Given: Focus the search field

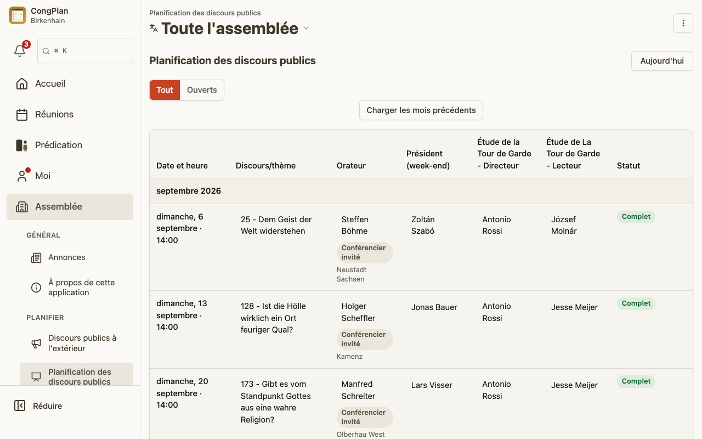Looking at the screenshot, I should [x=85, y=51].
